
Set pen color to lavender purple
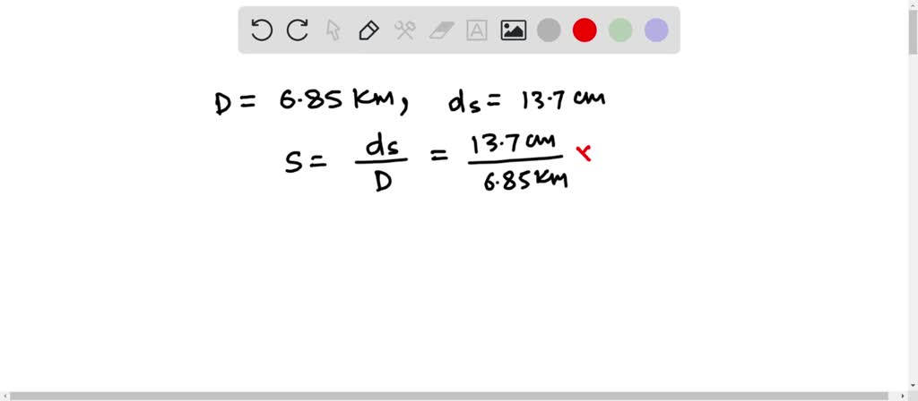(x=656, y=30)
